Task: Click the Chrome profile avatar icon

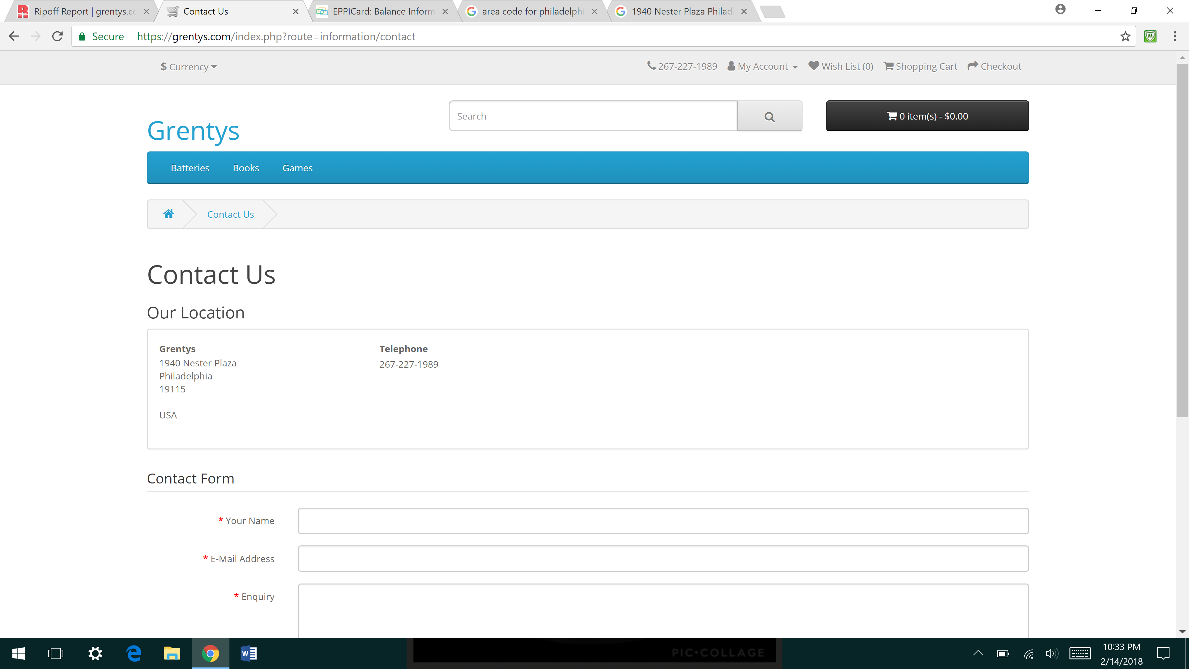Action: click(x=1060, y=9)
